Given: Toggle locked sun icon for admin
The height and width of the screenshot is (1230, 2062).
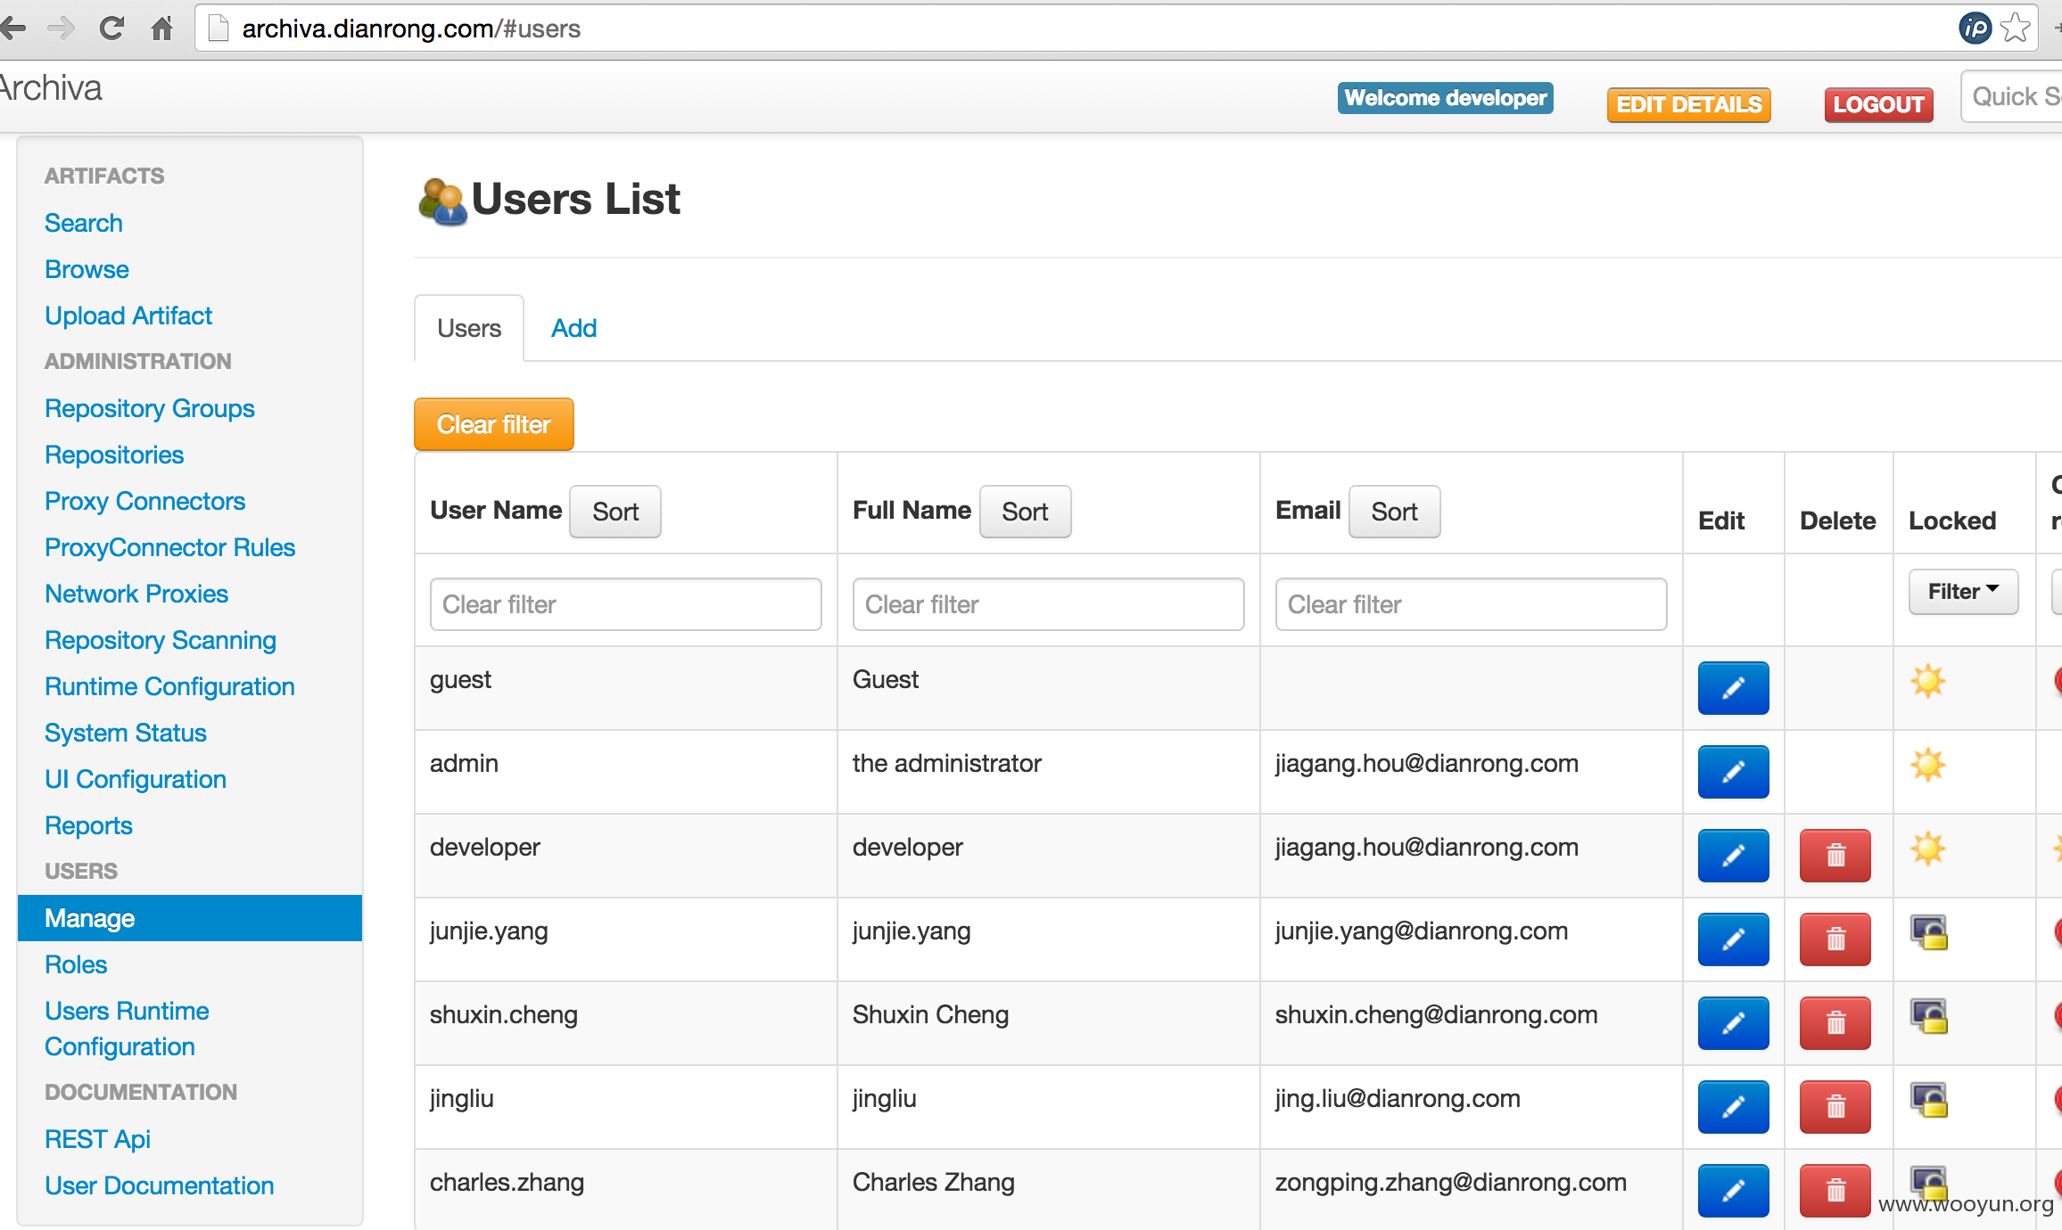Looking at the screenshot, I should pos(1927,765).
